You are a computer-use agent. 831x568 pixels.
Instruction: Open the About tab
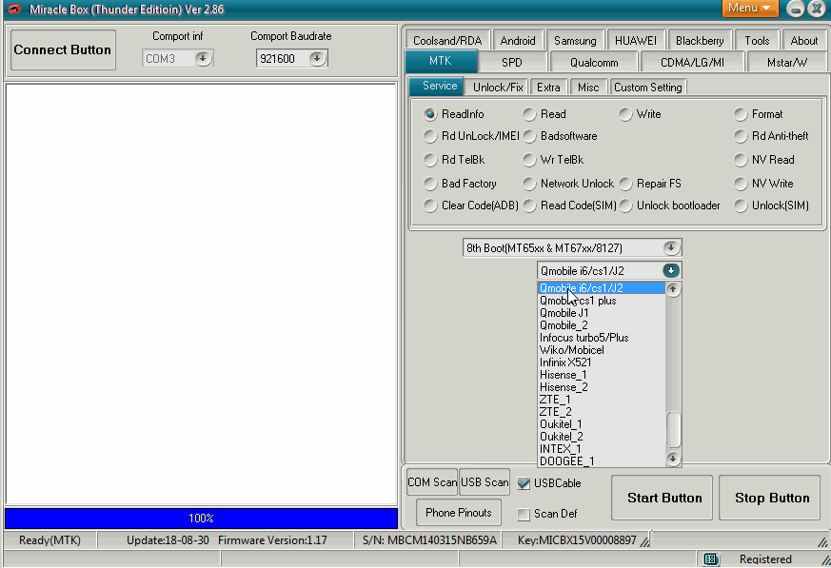coord(804,40)
